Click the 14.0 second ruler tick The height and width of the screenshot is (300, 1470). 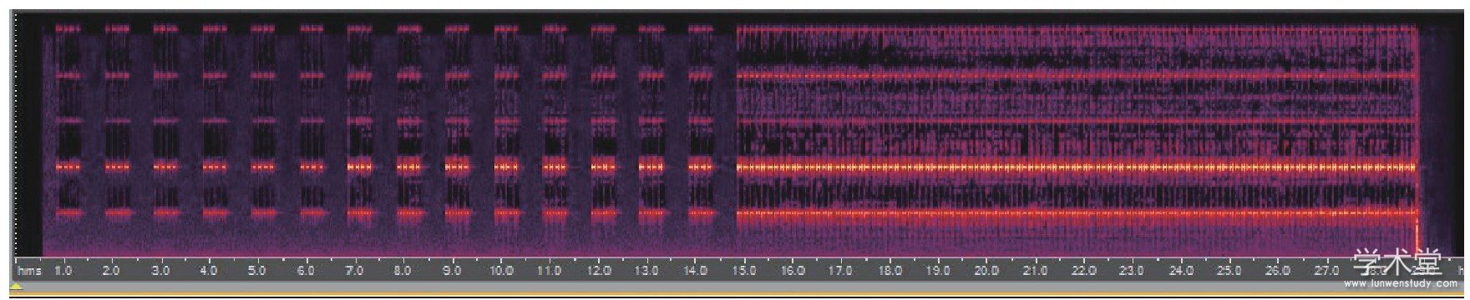pos(696,271)
